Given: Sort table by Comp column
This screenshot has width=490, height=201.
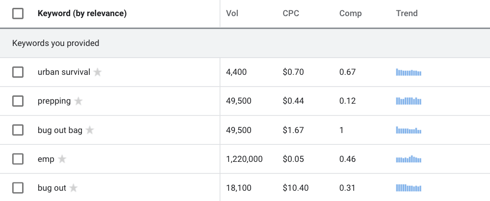Looking at the screenshot, I should click(351, 13).
